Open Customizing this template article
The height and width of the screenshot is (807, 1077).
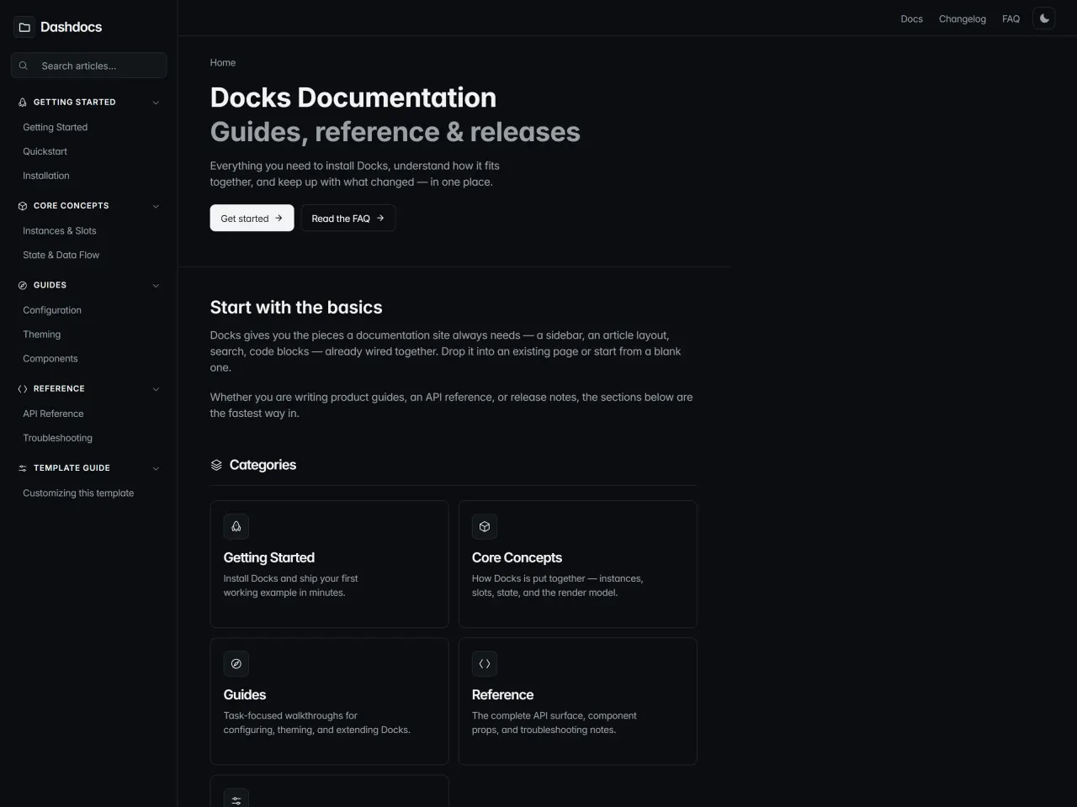(78, 493)
